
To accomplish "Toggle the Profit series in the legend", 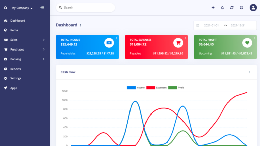I will [x=176, y=88].
